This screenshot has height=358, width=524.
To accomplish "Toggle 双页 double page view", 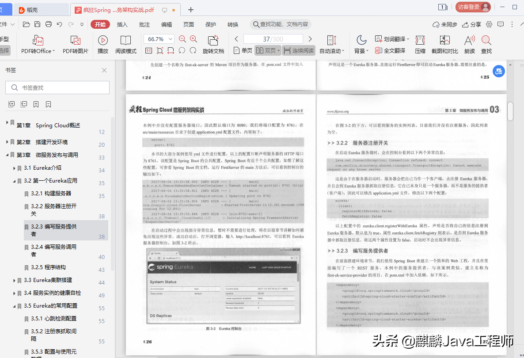I will (268, 50).
